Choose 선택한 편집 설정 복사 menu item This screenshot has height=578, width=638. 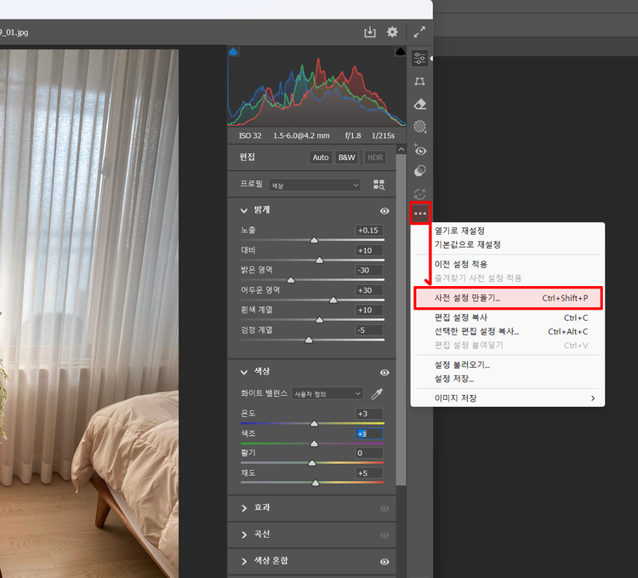507,331
